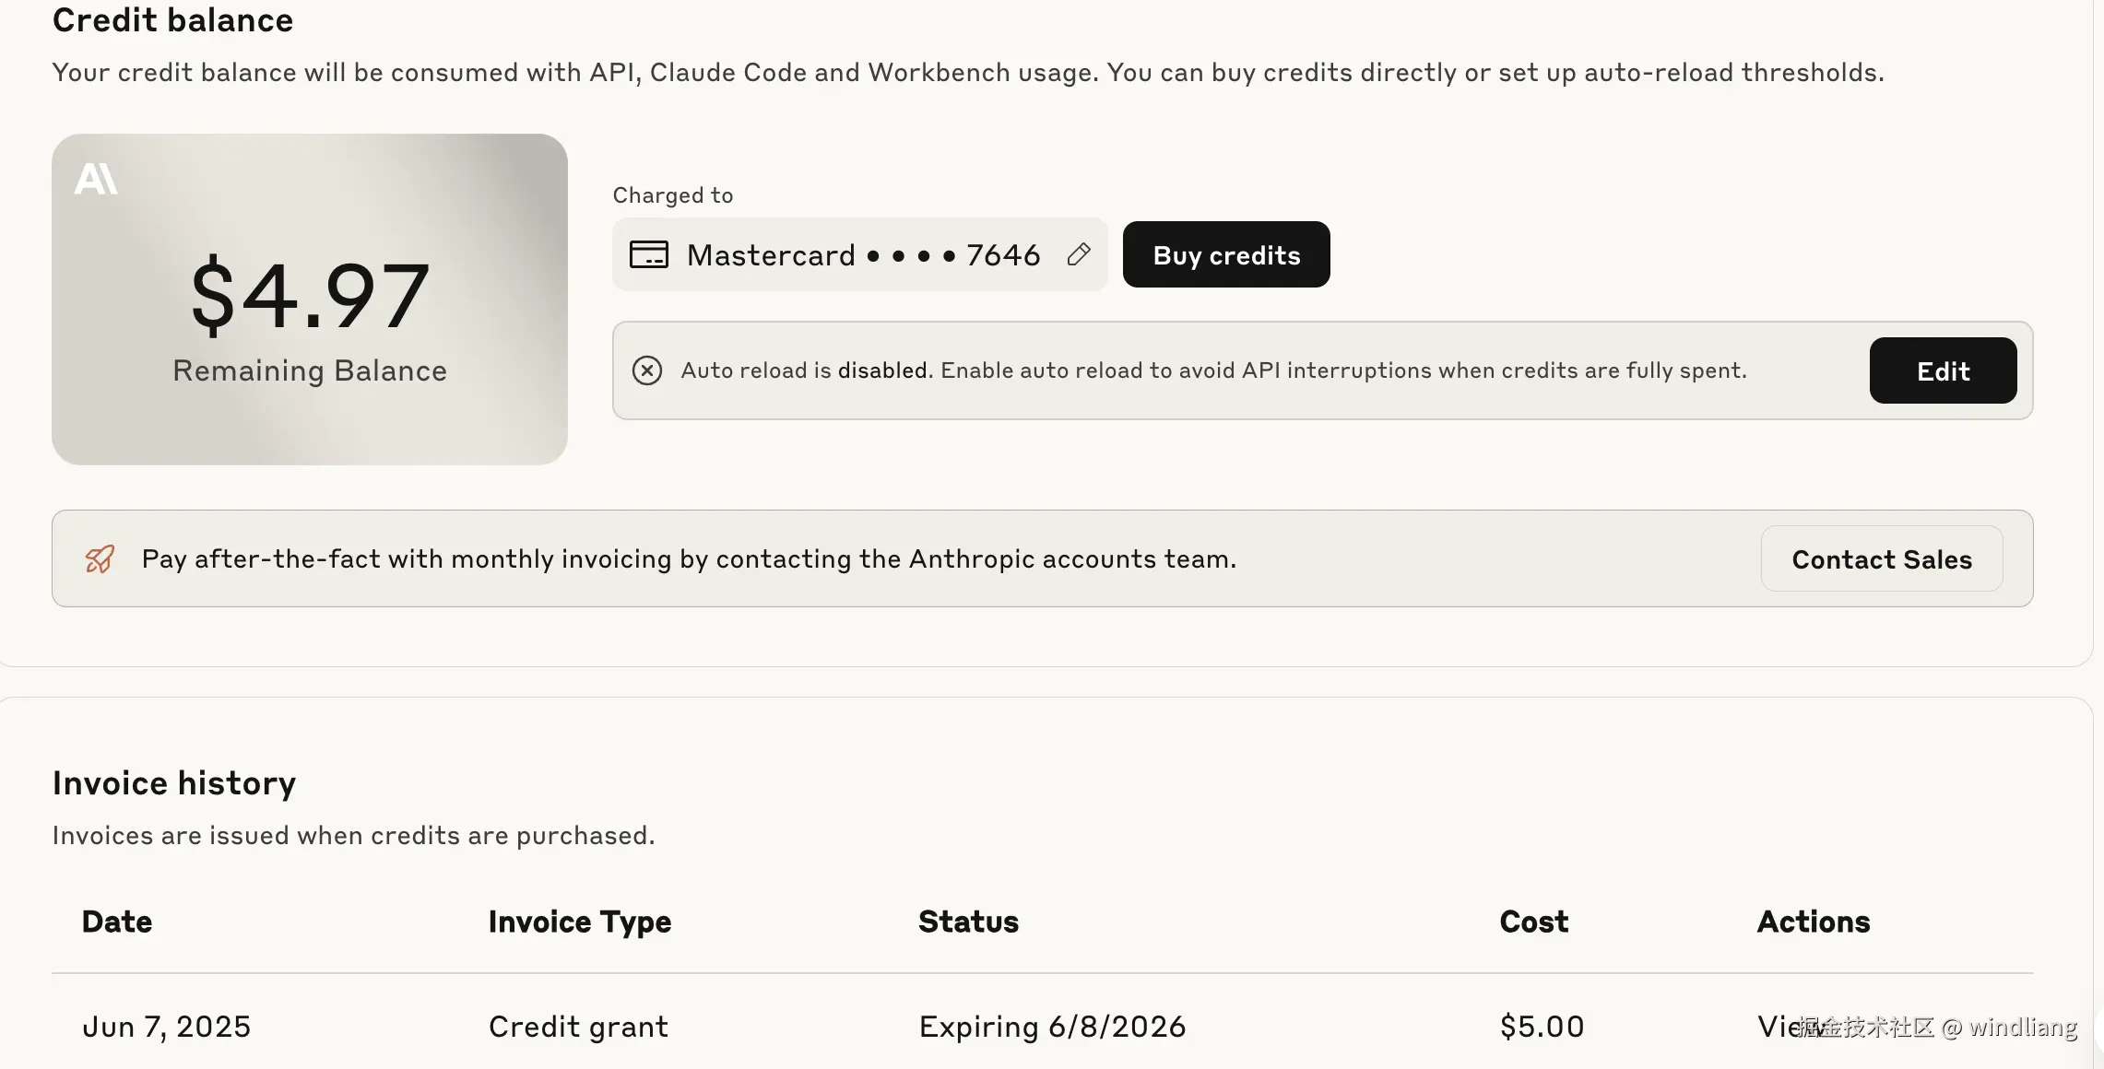Click the Expiring 6/8/2026 status cell

(1052, 1027)
